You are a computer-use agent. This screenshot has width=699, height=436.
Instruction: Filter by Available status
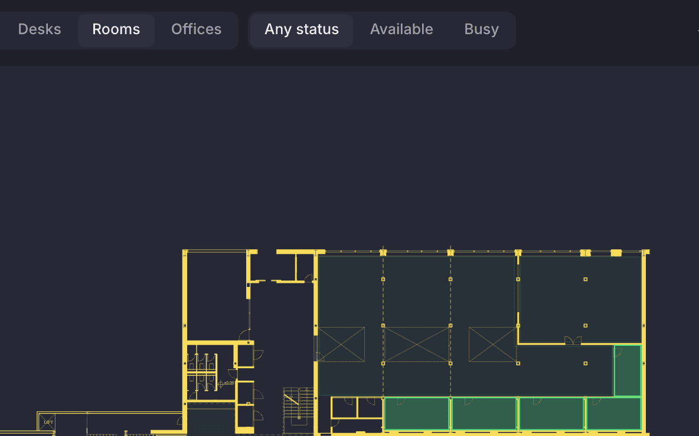click(x=401, y=29)
